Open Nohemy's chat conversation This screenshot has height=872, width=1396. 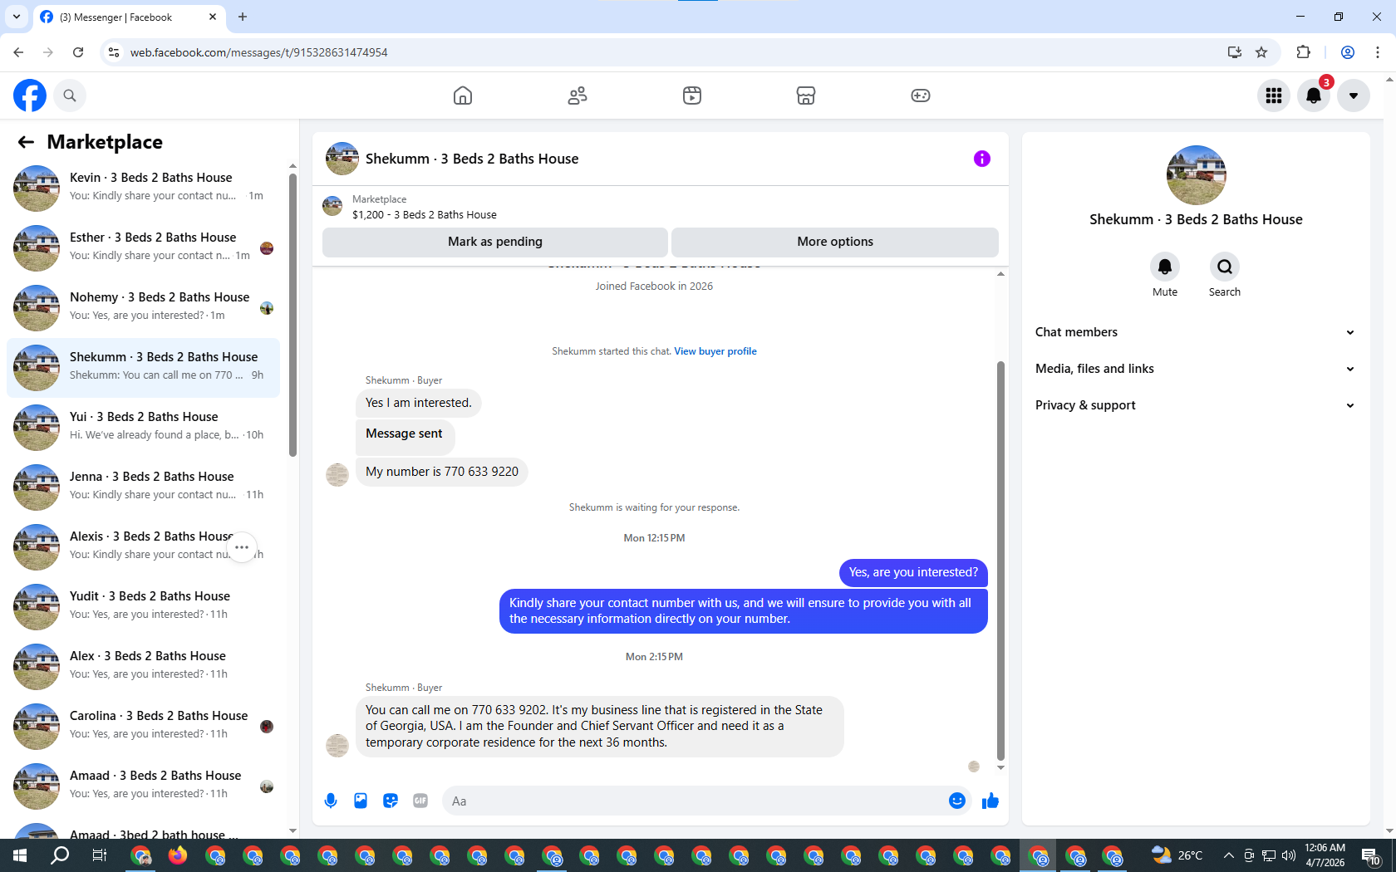click(143, 308)
